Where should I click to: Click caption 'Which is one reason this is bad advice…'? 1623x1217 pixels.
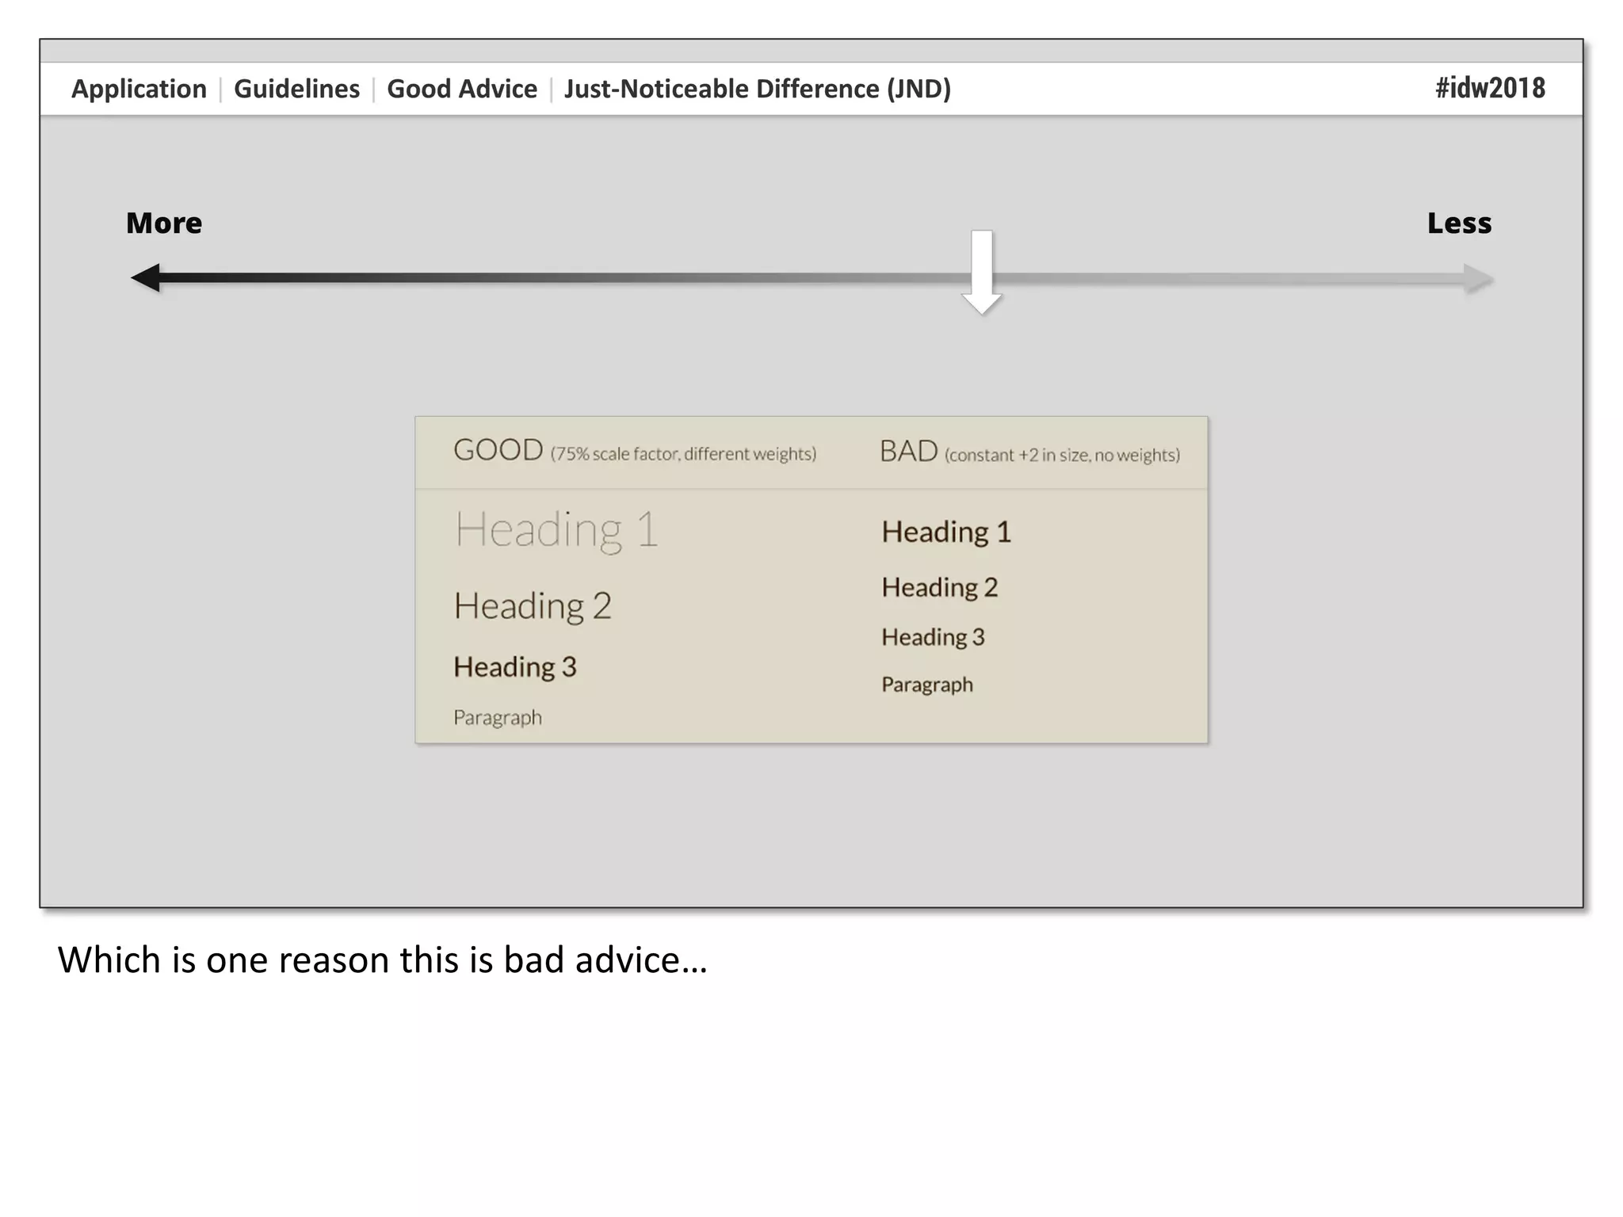click(383, 959)
